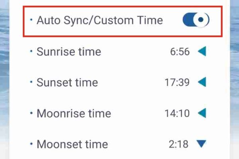Click the bullet beside Moonrise time
Screen dimensions: 239x159
click(31, 113)
